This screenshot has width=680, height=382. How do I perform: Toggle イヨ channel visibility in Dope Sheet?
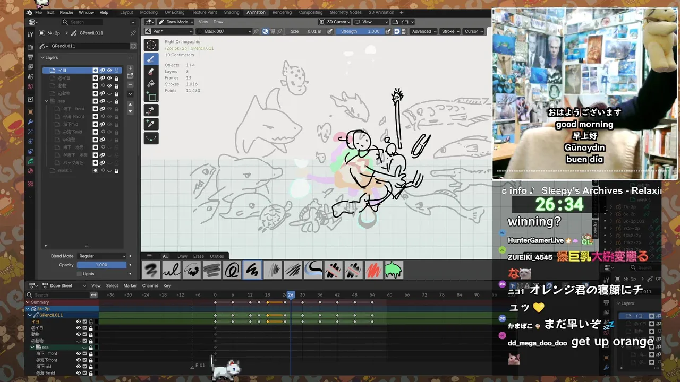coord(79,322)
